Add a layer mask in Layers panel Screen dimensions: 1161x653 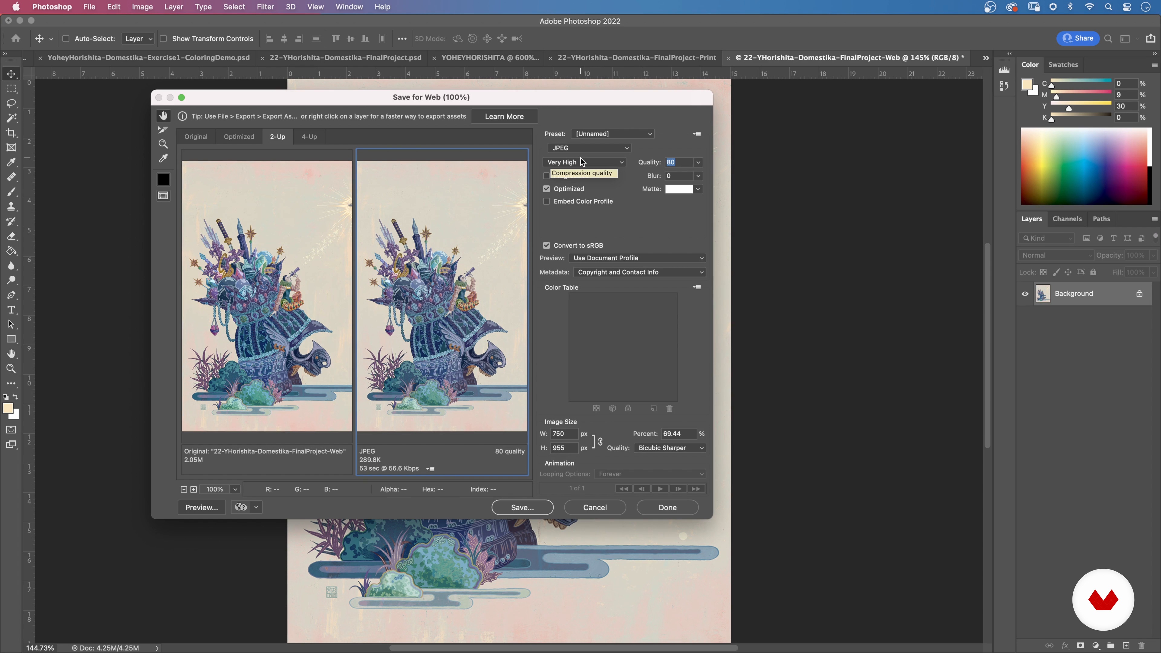(x=1080, y=645)
